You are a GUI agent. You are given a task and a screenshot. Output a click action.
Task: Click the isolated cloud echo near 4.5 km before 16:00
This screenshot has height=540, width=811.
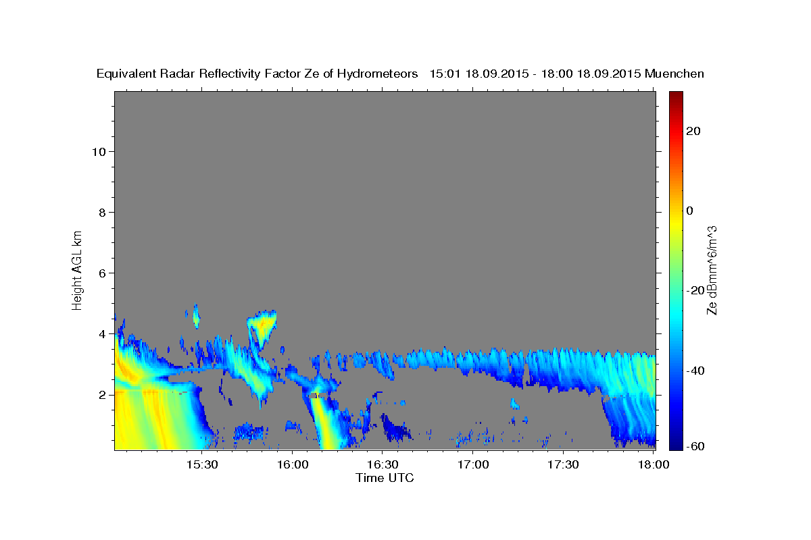[x=262, y=326]
